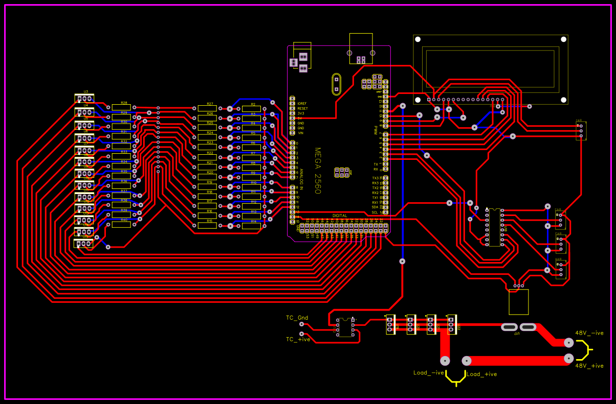The image size is (616, 404).
Task: Select resistor R27 footprint
Action: coord(207,108)
